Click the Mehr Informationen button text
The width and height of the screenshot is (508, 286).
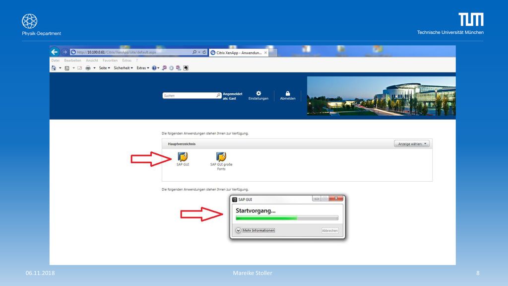258,230
